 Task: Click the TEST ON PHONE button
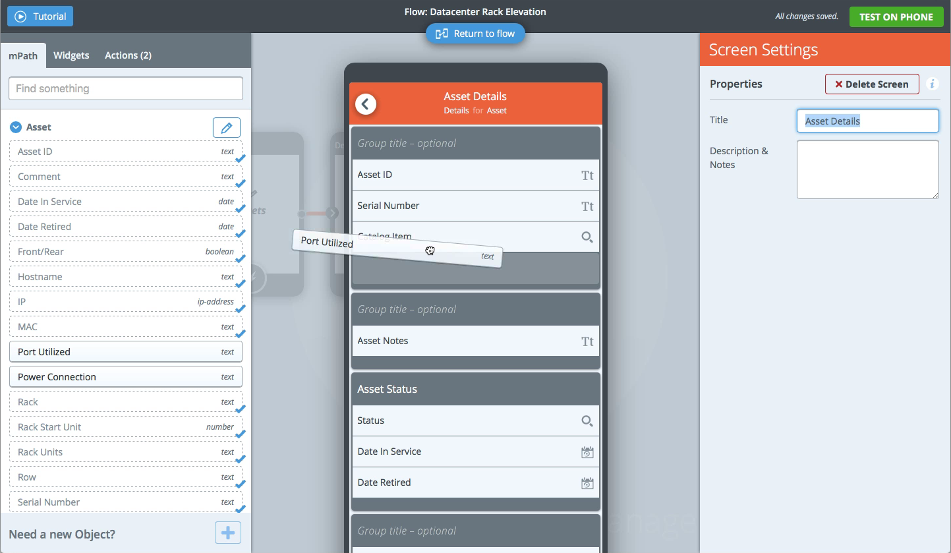896,16
